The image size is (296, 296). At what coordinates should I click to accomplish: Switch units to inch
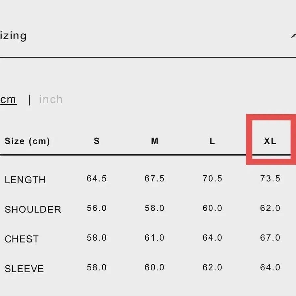point(51,99)
